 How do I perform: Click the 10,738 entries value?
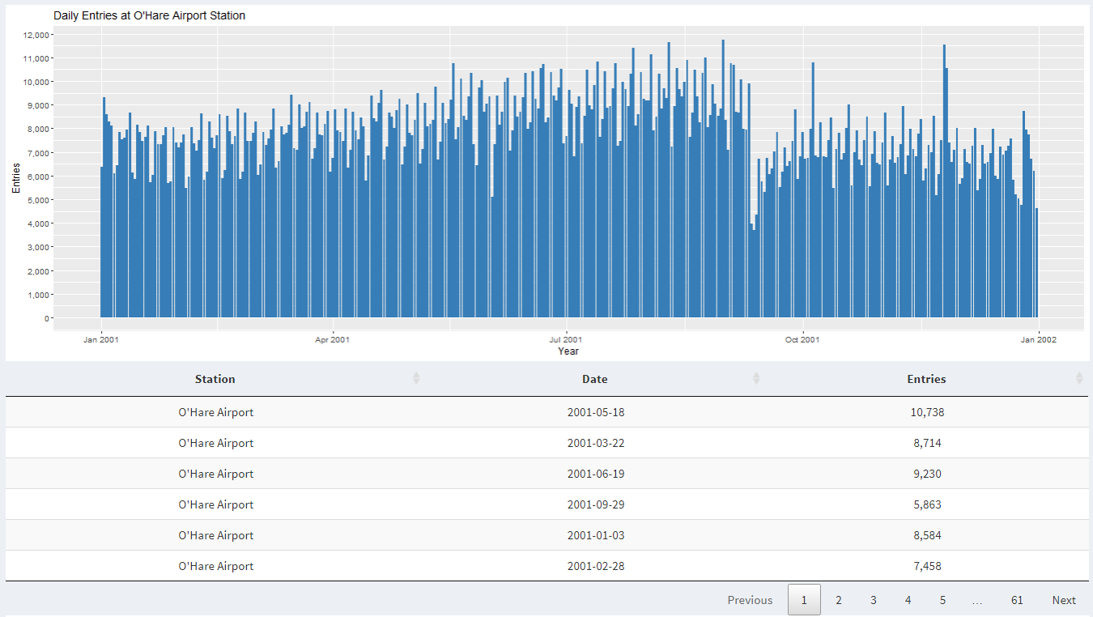[x=927, y=412]
